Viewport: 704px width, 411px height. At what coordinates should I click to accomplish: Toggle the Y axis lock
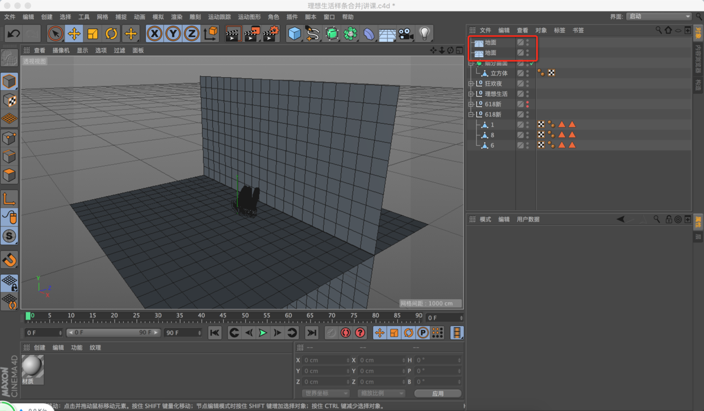[173, 33]
